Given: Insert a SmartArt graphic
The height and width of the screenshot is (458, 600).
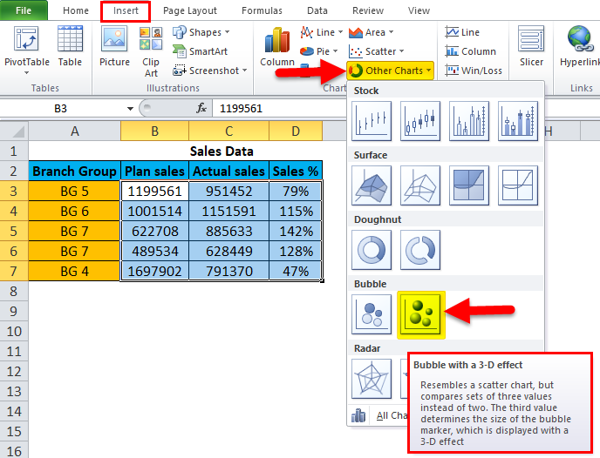Looking at the screenshot, I should tap(200, 51).
